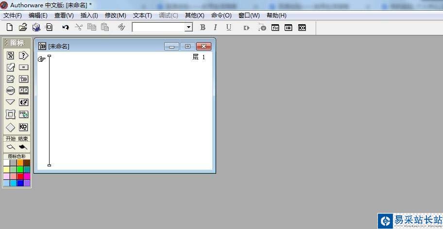
Task: Select the DVD icon
Action: [23, 114]
